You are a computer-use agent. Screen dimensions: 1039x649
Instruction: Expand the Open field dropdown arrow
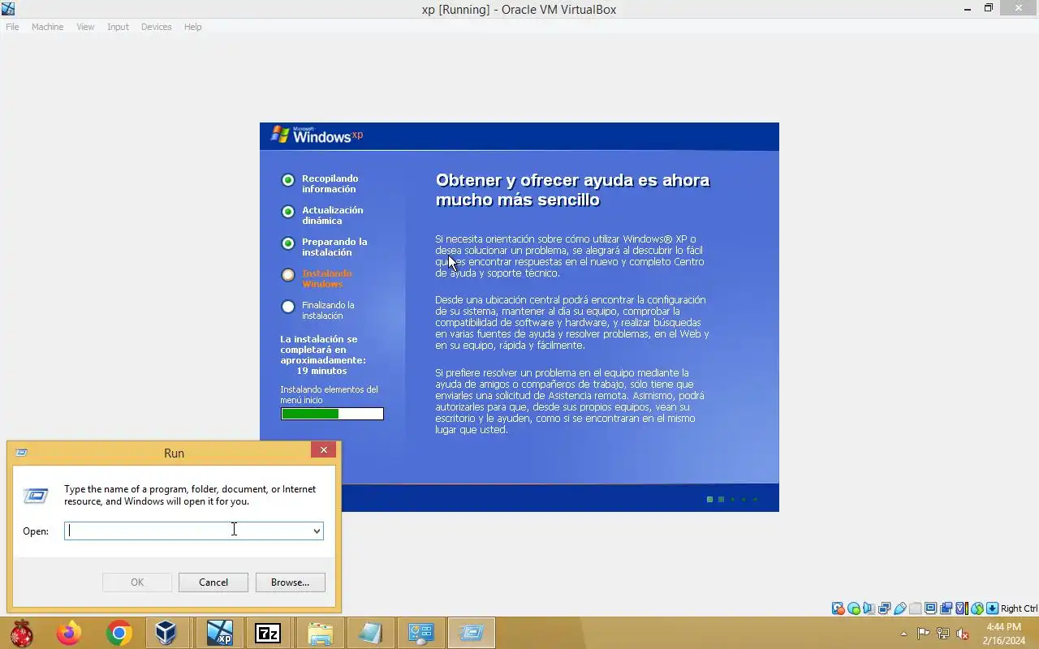(x=317, y=531)
